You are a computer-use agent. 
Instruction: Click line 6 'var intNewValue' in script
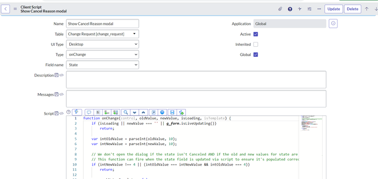point(134,144)
